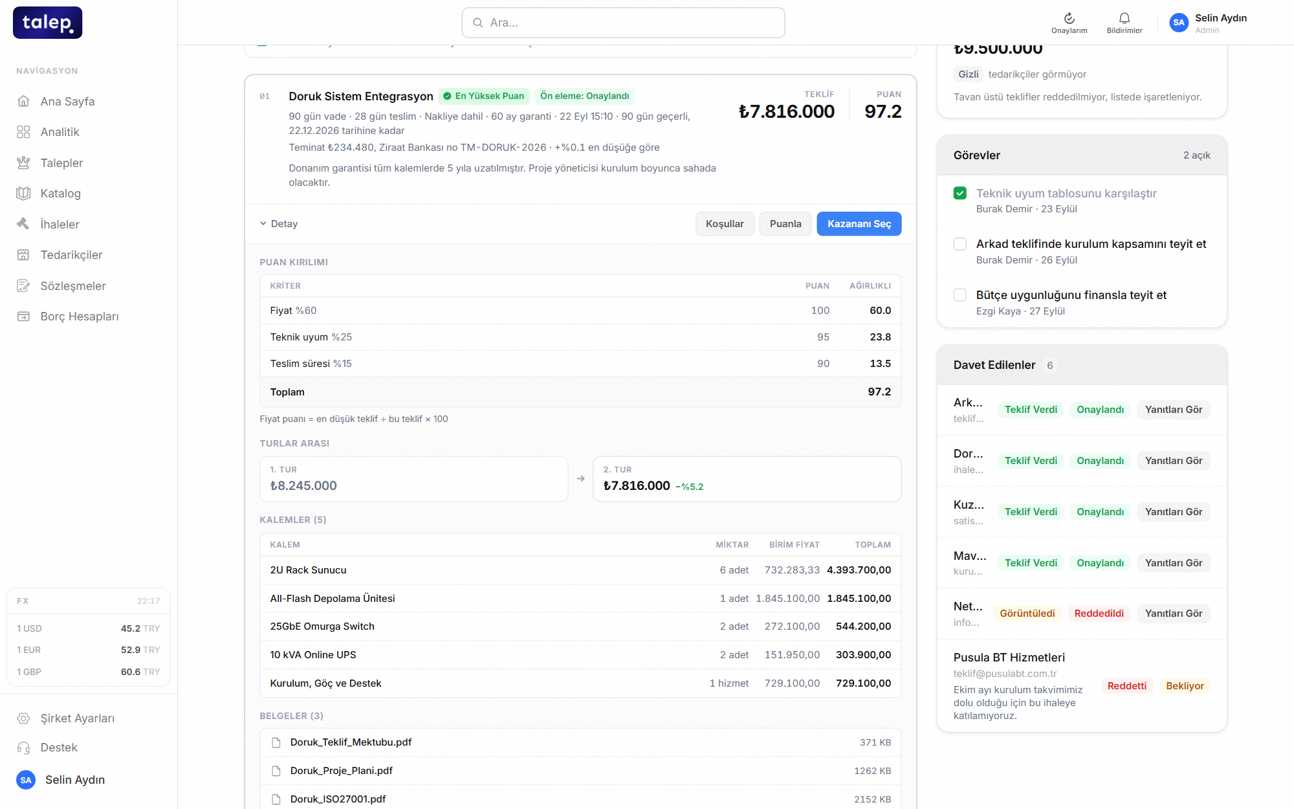
Task: Click Yanıtları Gör for Ark... row
Action: (x=1174, y=410)
